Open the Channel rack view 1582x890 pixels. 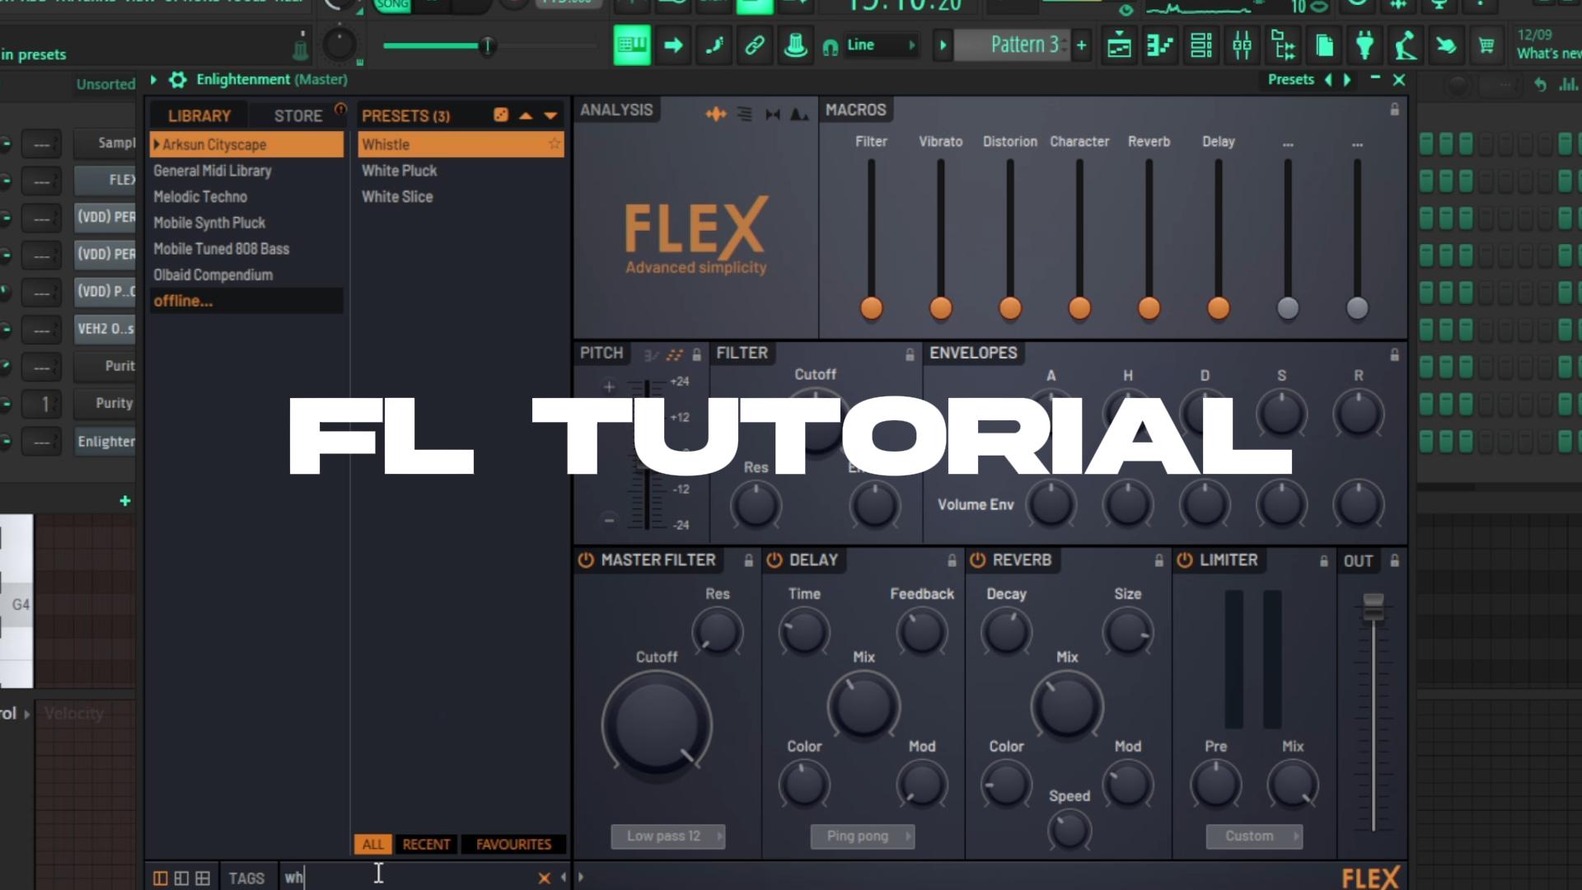(1201, 45)
